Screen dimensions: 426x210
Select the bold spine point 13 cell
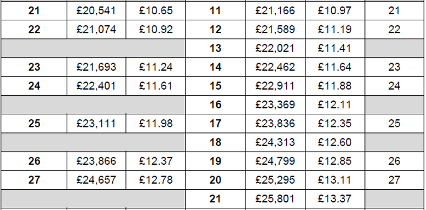(215, 48)
